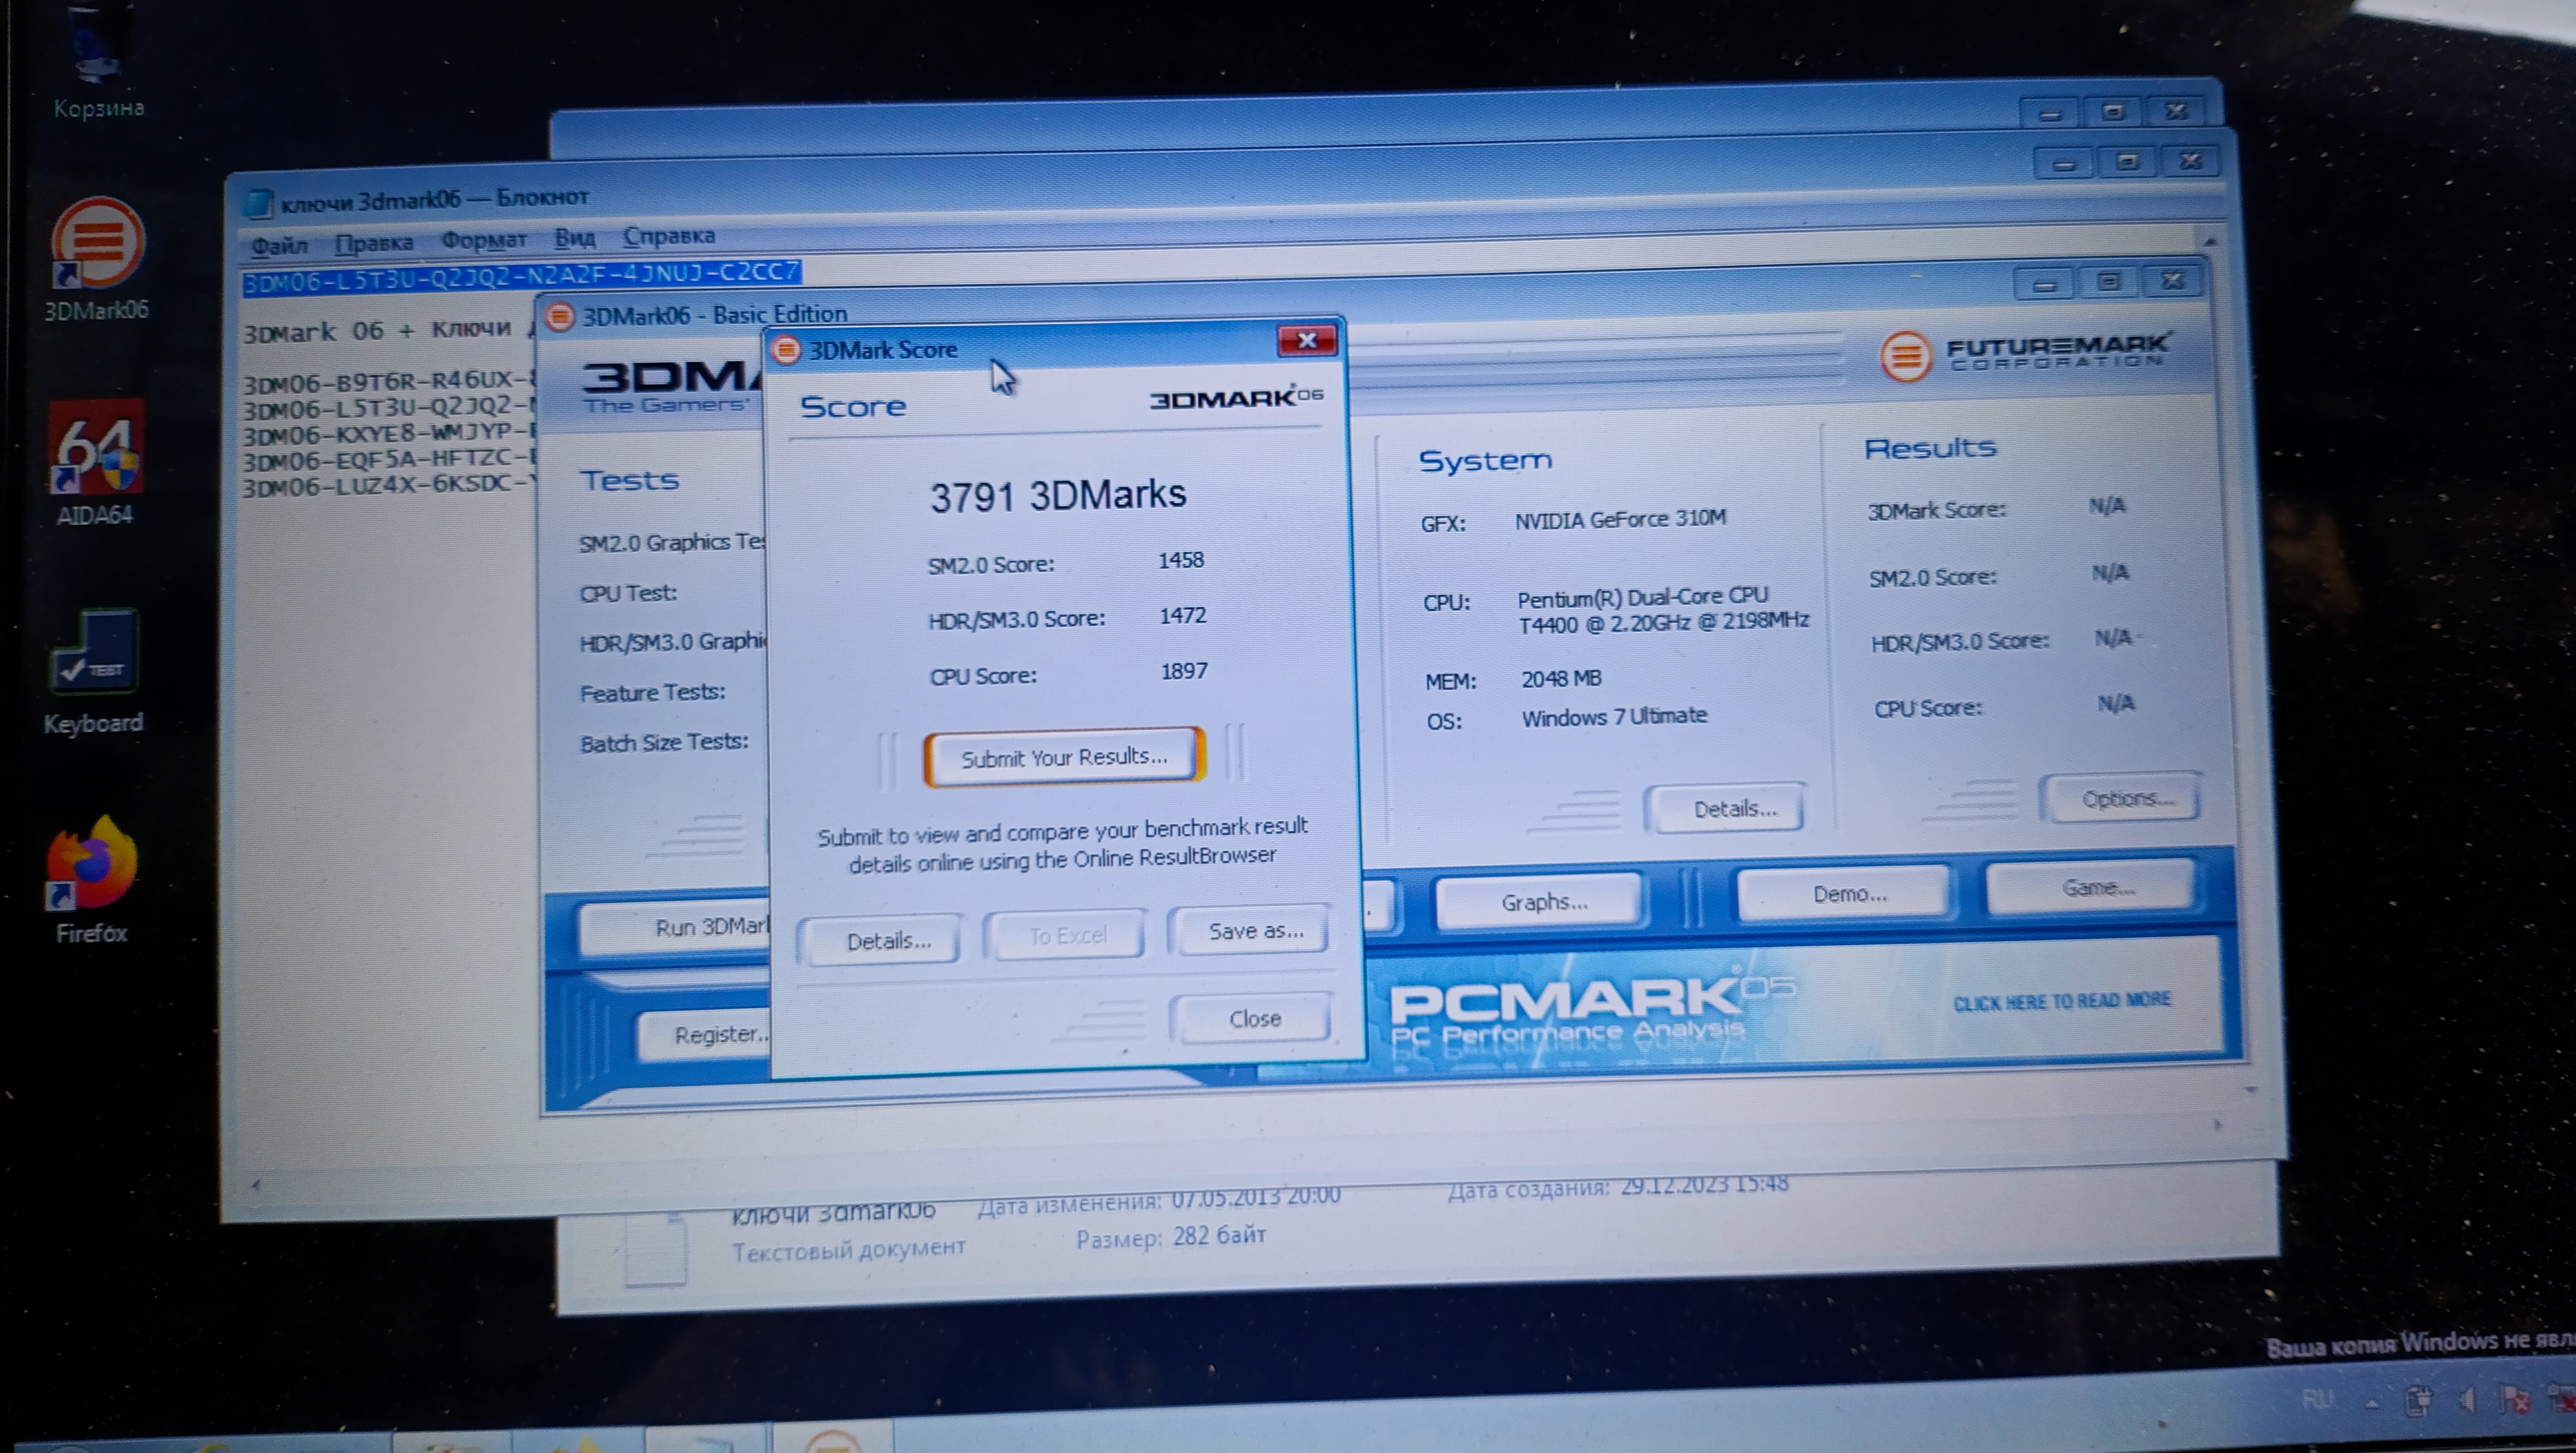Image resolution: width=2576 pixels, height=1453 pixels.
Task: Click the 3DMark06 Basic Edition title icon
Action: tap(560, 317)
